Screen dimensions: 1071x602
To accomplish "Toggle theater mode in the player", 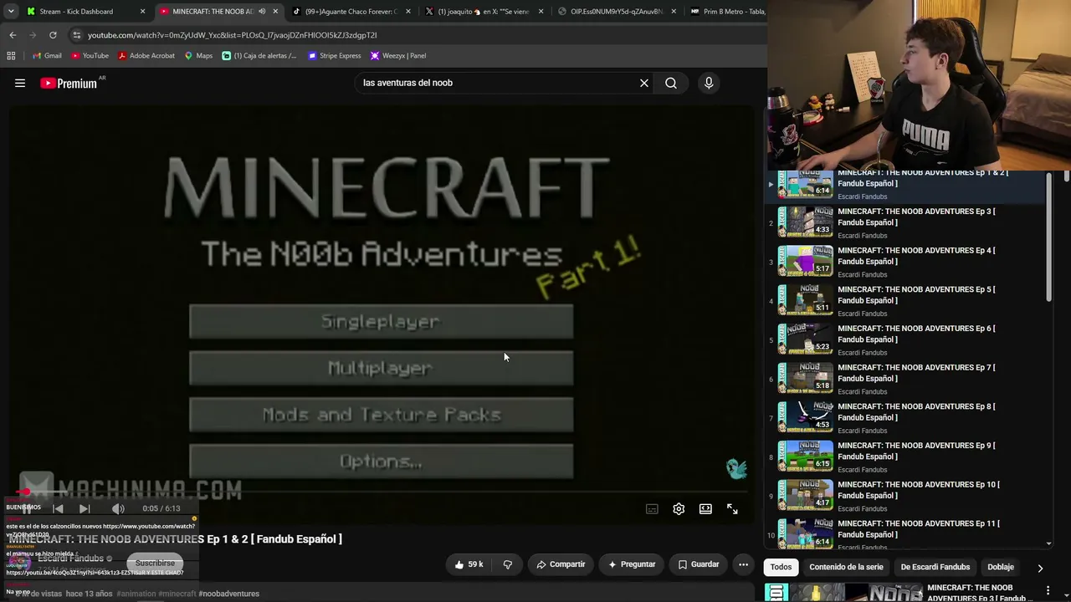I will tap(705, 508).
